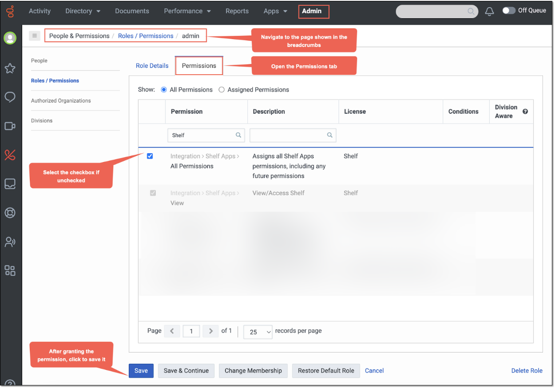The image size is (555, 389).
Task: Open the Chat bubble icon
Action: pyautogui.click(x=10, y=97)
